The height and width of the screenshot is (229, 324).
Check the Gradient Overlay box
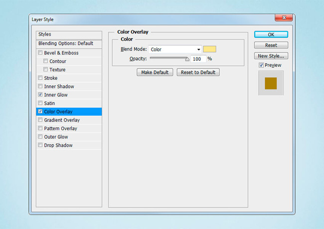[x=40, y=120]
